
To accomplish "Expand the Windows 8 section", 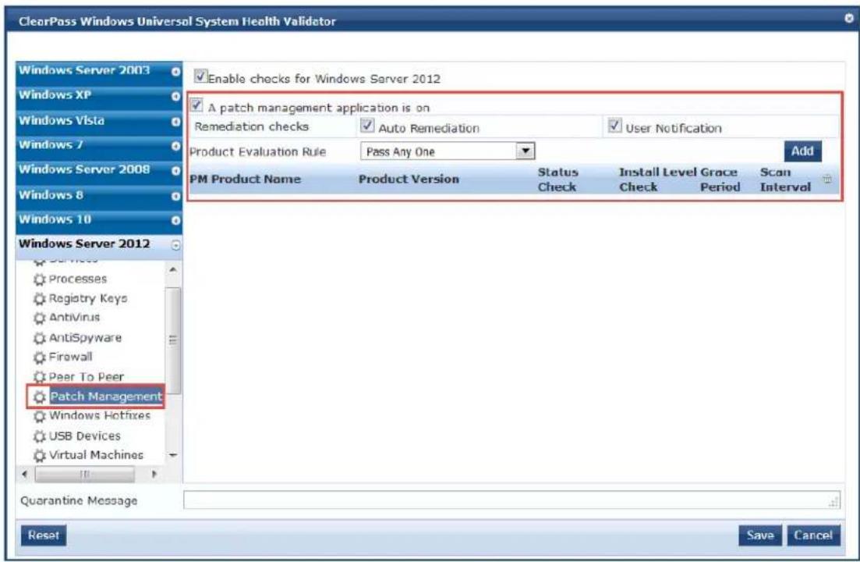I will point(99,196).
